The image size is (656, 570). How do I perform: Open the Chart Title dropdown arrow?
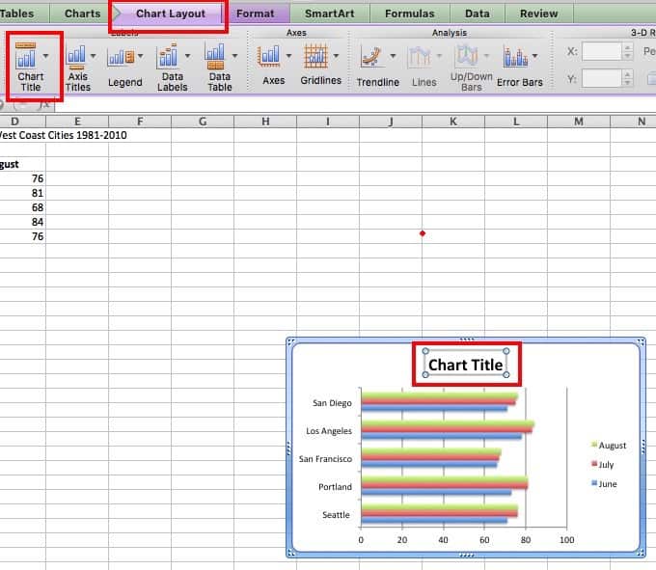45,56
